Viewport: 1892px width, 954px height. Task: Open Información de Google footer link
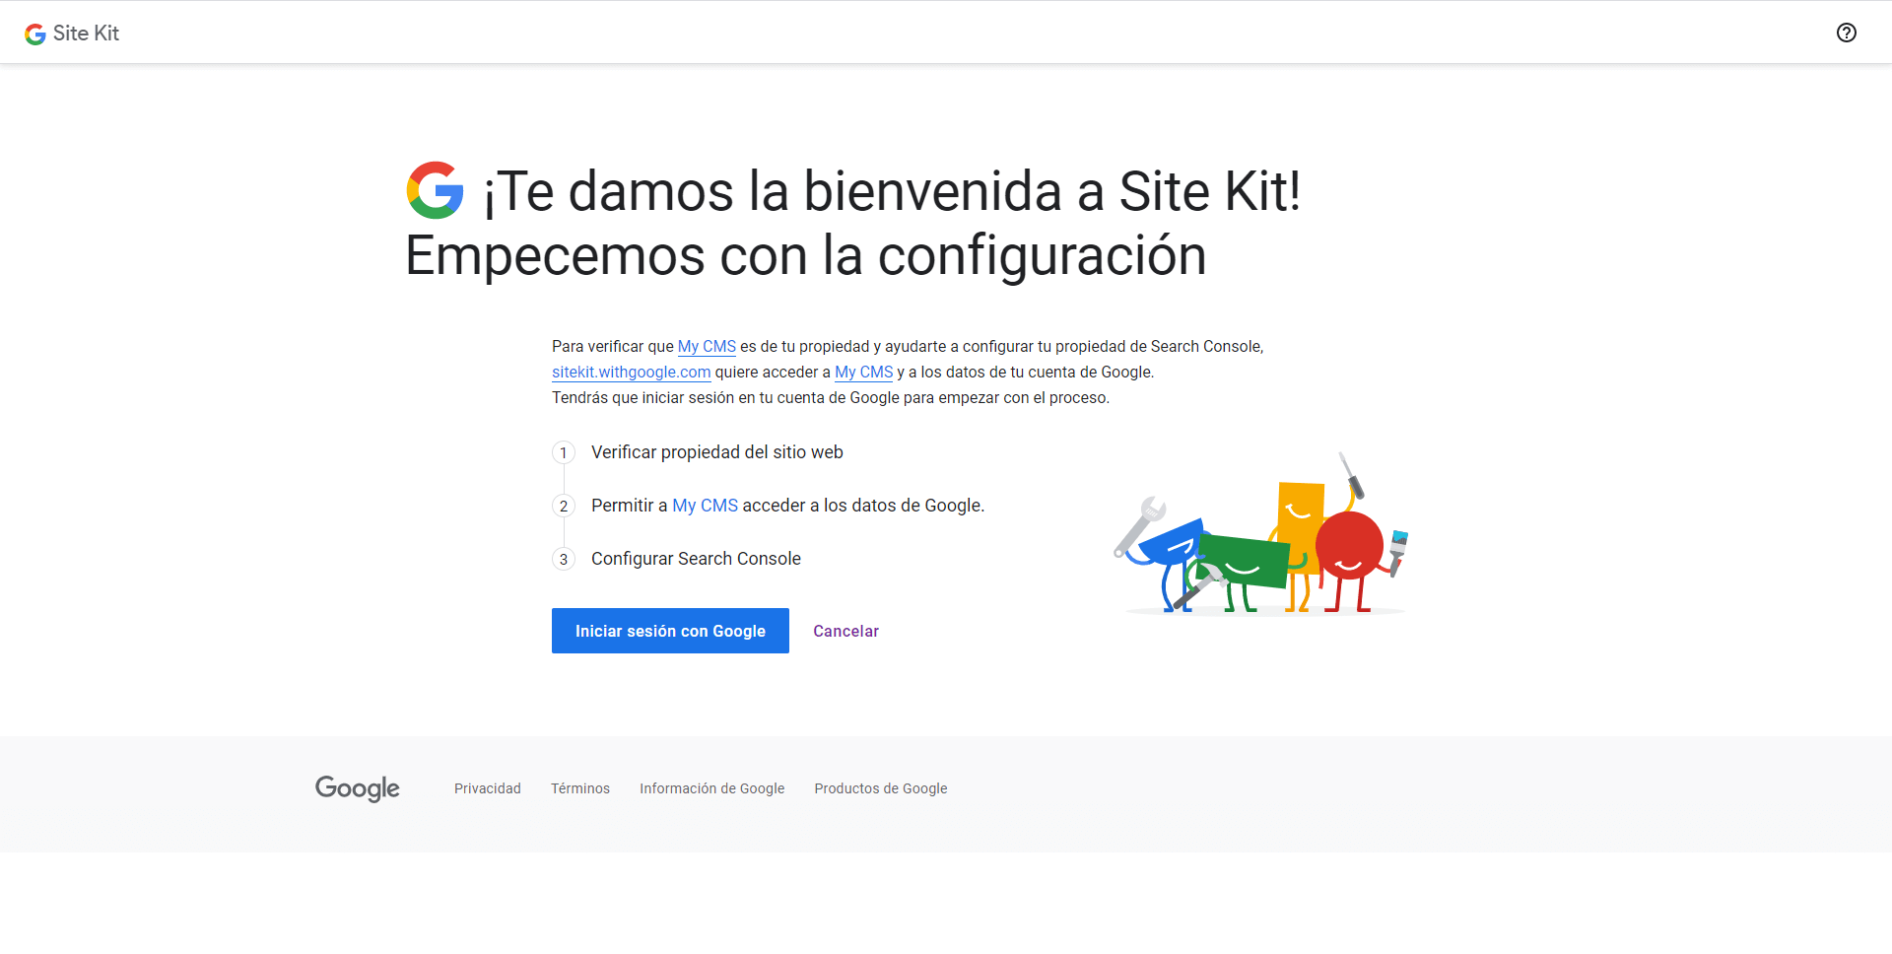pos(712,788)
